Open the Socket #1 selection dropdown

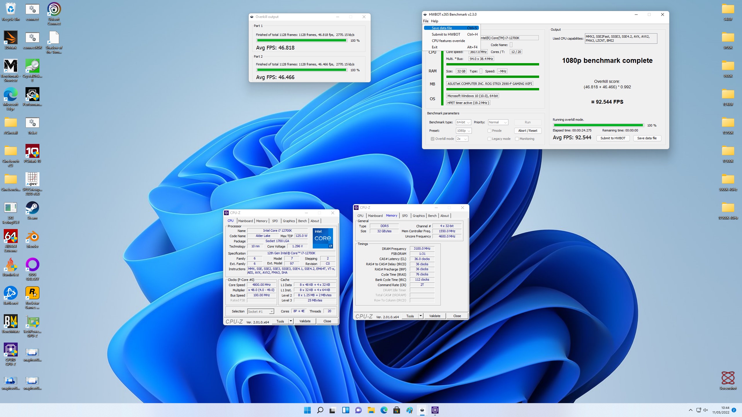(x=261, y=311)
